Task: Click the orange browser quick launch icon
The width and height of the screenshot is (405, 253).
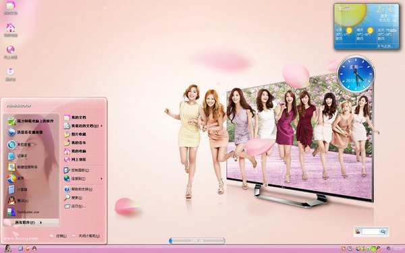Action: 28,249
